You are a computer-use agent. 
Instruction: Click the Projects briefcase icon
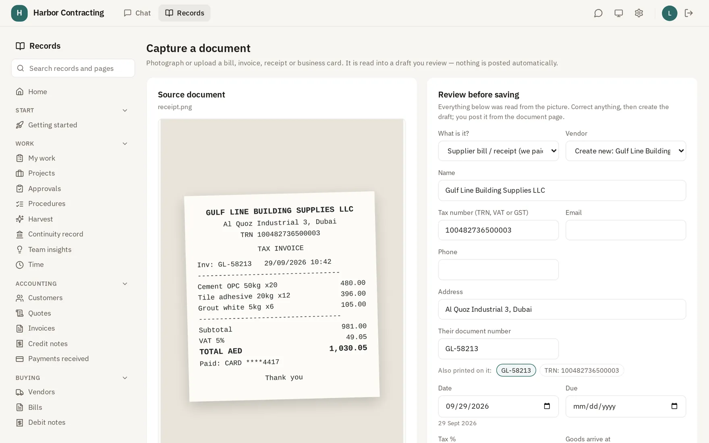(20, 173)
